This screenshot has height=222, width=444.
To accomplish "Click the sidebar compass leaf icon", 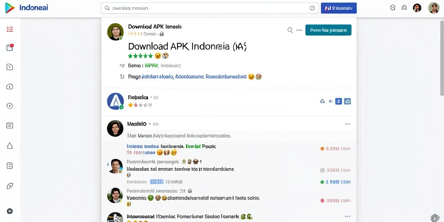I will [10, 186].
